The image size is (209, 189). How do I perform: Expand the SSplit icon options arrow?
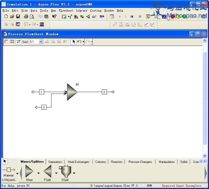pos(74,173)
